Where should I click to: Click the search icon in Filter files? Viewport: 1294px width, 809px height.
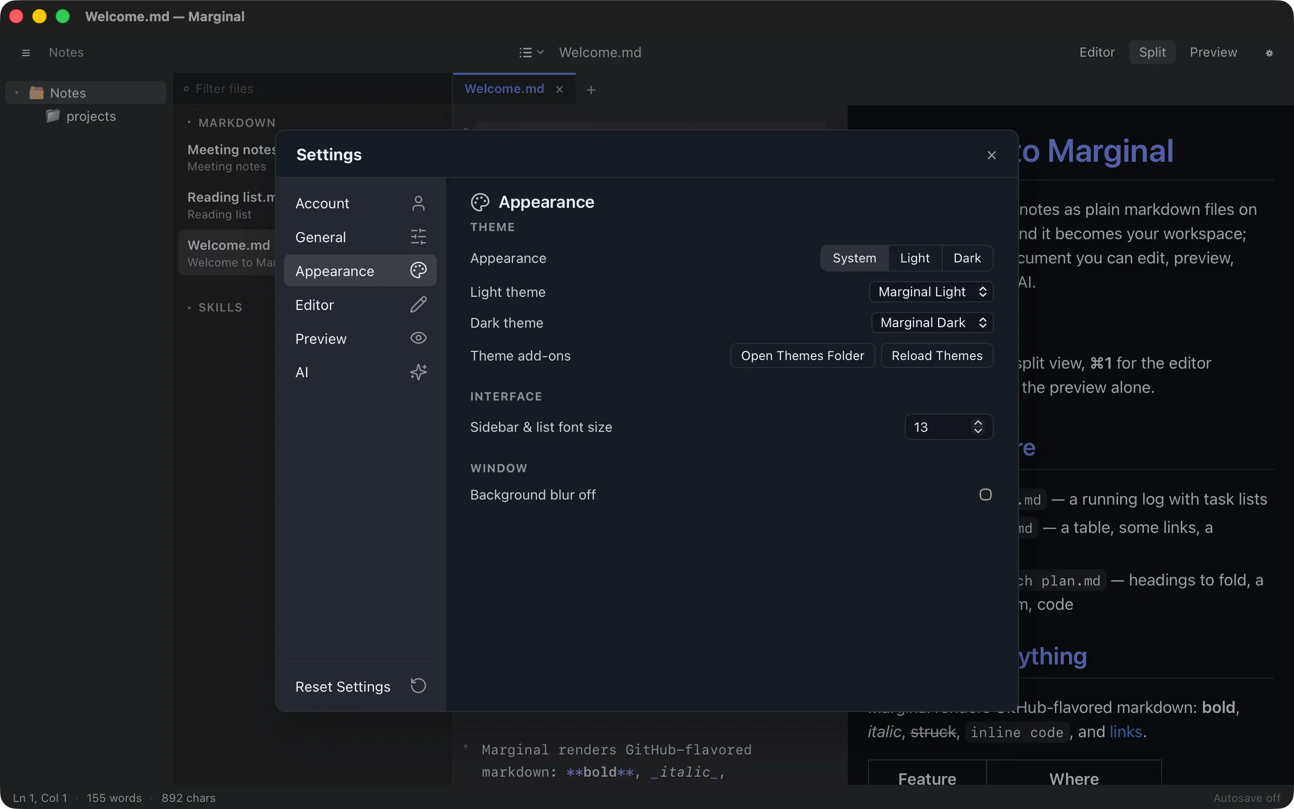[x=186, y=89]
